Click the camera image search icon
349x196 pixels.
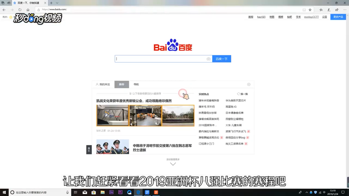pos(209,59)
